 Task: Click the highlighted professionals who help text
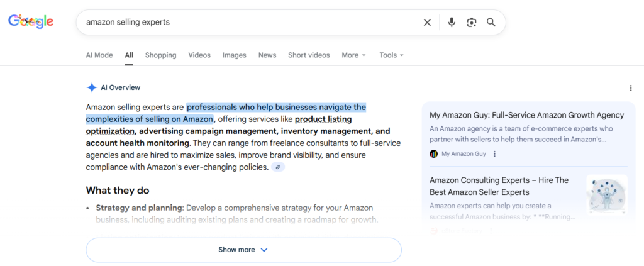click(x=226, y=113)
